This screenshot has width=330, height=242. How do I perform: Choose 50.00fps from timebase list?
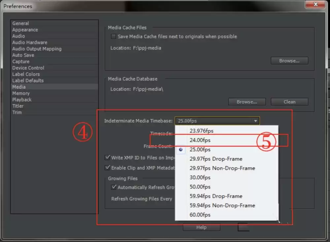[x=227, y=187]
